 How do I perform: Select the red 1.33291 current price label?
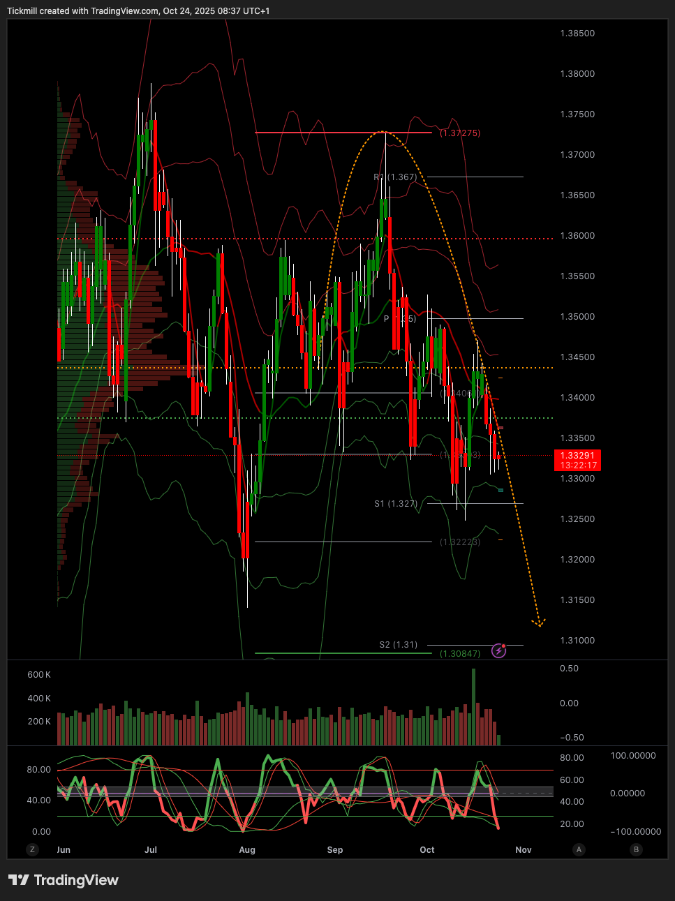pos(577,460)
